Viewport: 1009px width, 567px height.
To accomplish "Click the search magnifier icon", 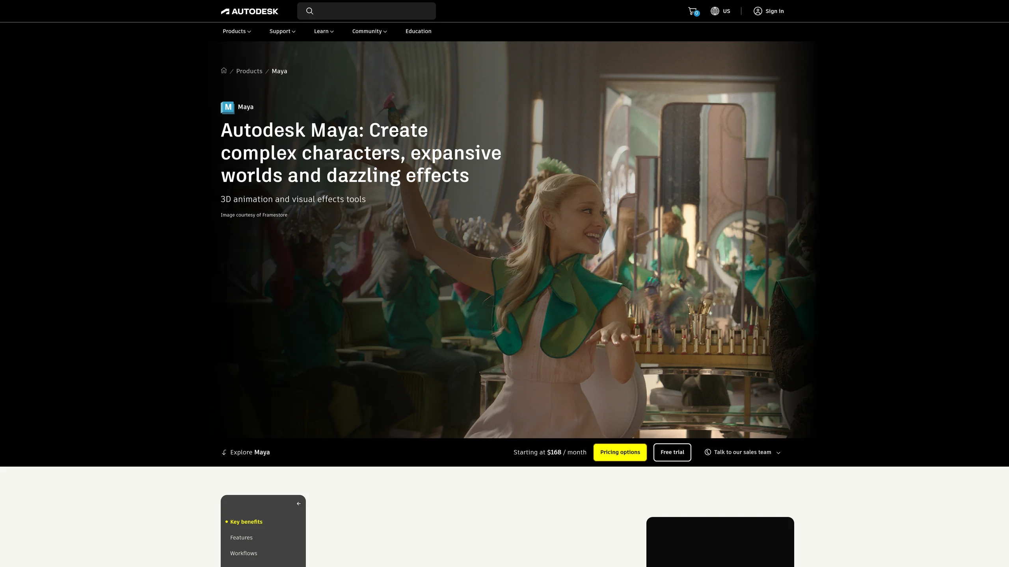I will click(310, 11).
